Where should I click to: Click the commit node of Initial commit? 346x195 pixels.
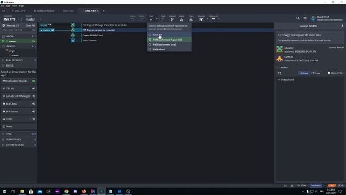(x=73, y=40)
